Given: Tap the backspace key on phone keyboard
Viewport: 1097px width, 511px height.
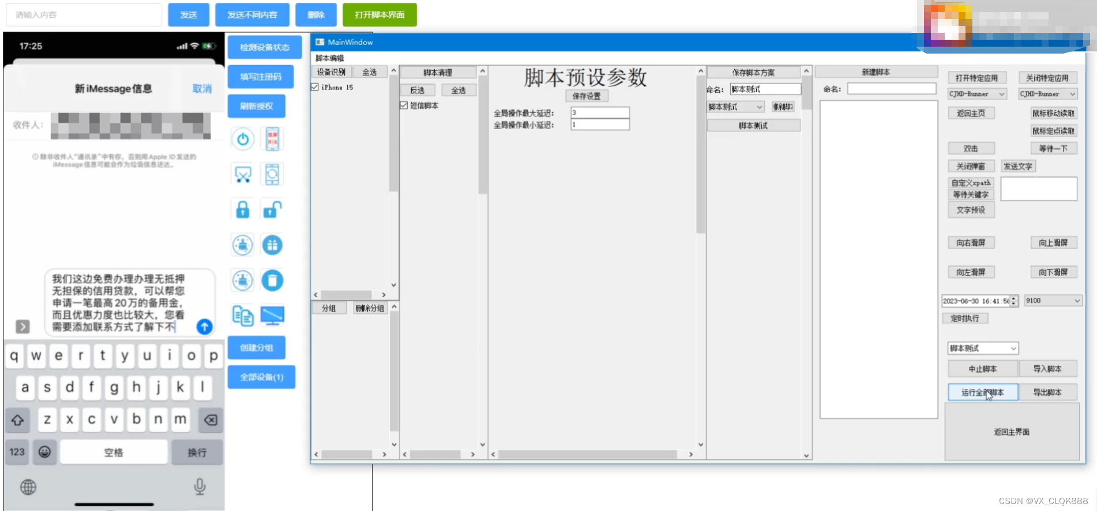Looking at the screenshot, I should pyautogui.click(x=211, y=420).
